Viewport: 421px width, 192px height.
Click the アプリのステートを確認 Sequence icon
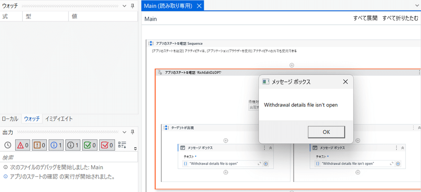pyautogui.click(x=151, y=43)
